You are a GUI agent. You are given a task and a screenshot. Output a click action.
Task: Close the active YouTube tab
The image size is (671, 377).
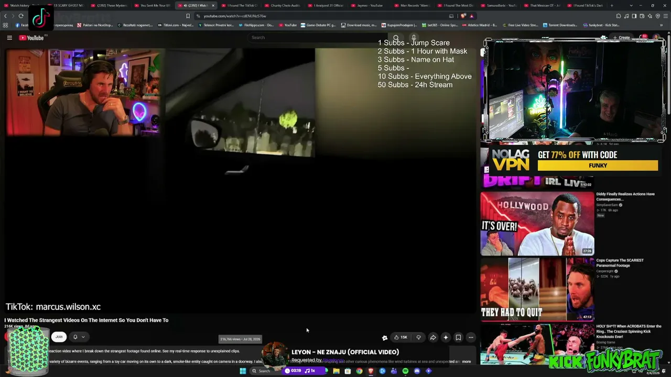tap(213, 5)
